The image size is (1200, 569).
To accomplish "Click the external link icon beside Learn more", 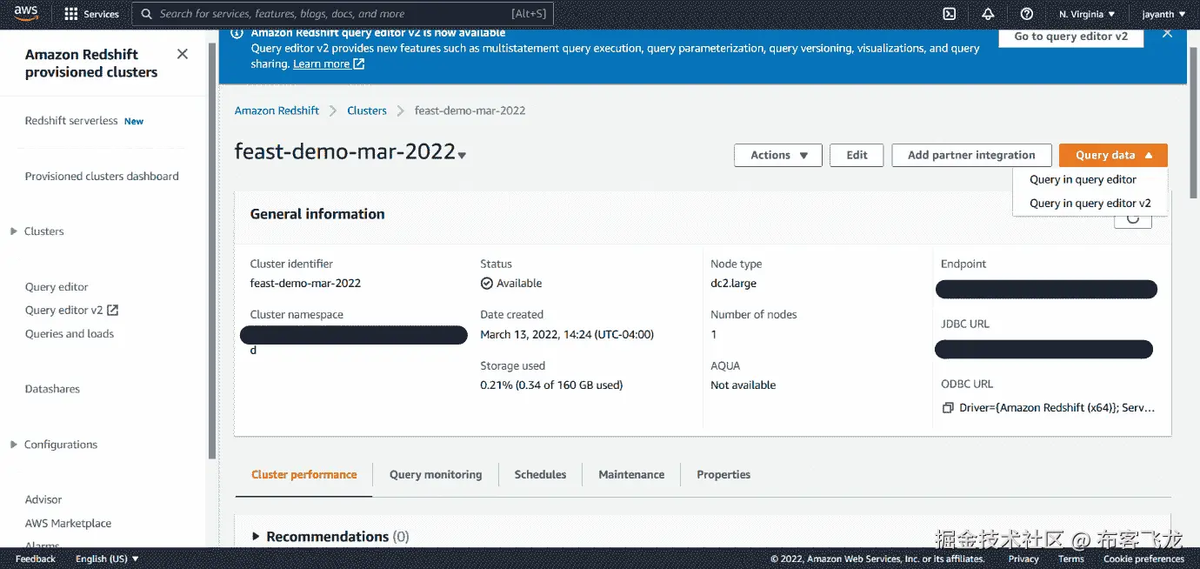I will pyautogui.click(x=359, y=64).
